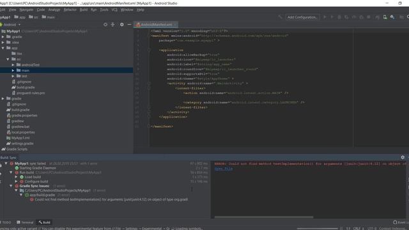Select 'proguard-rules.pro' in project tree

tap(31, 93)
